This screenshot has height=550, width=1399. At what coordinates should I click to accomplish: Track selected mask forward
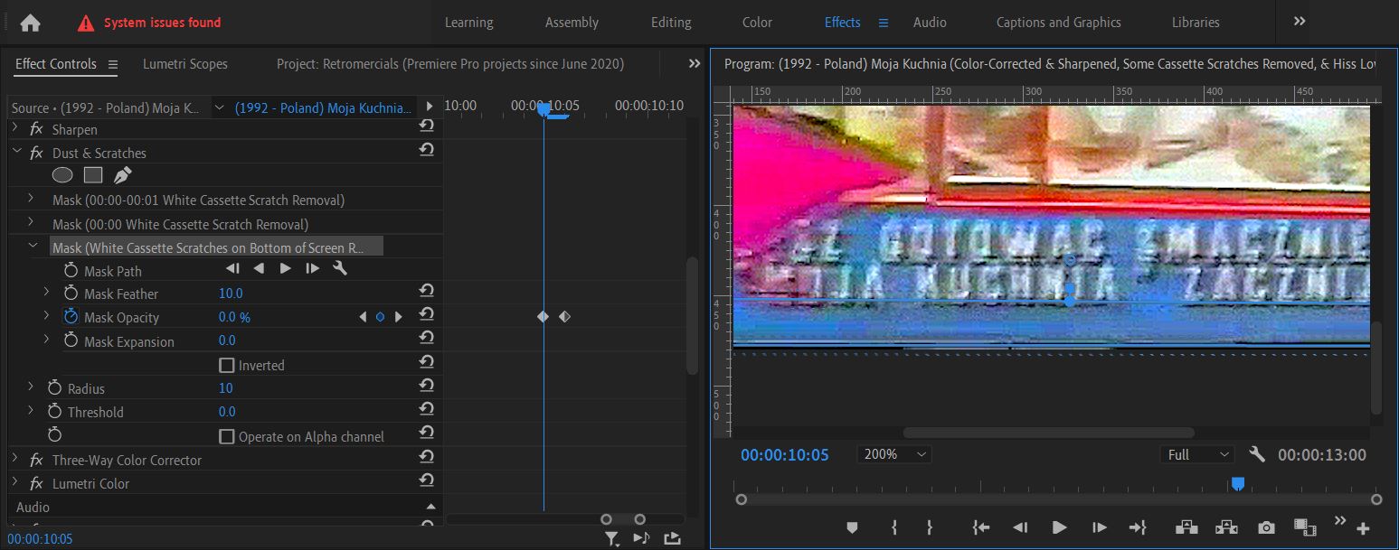click(x=286, y=269)
